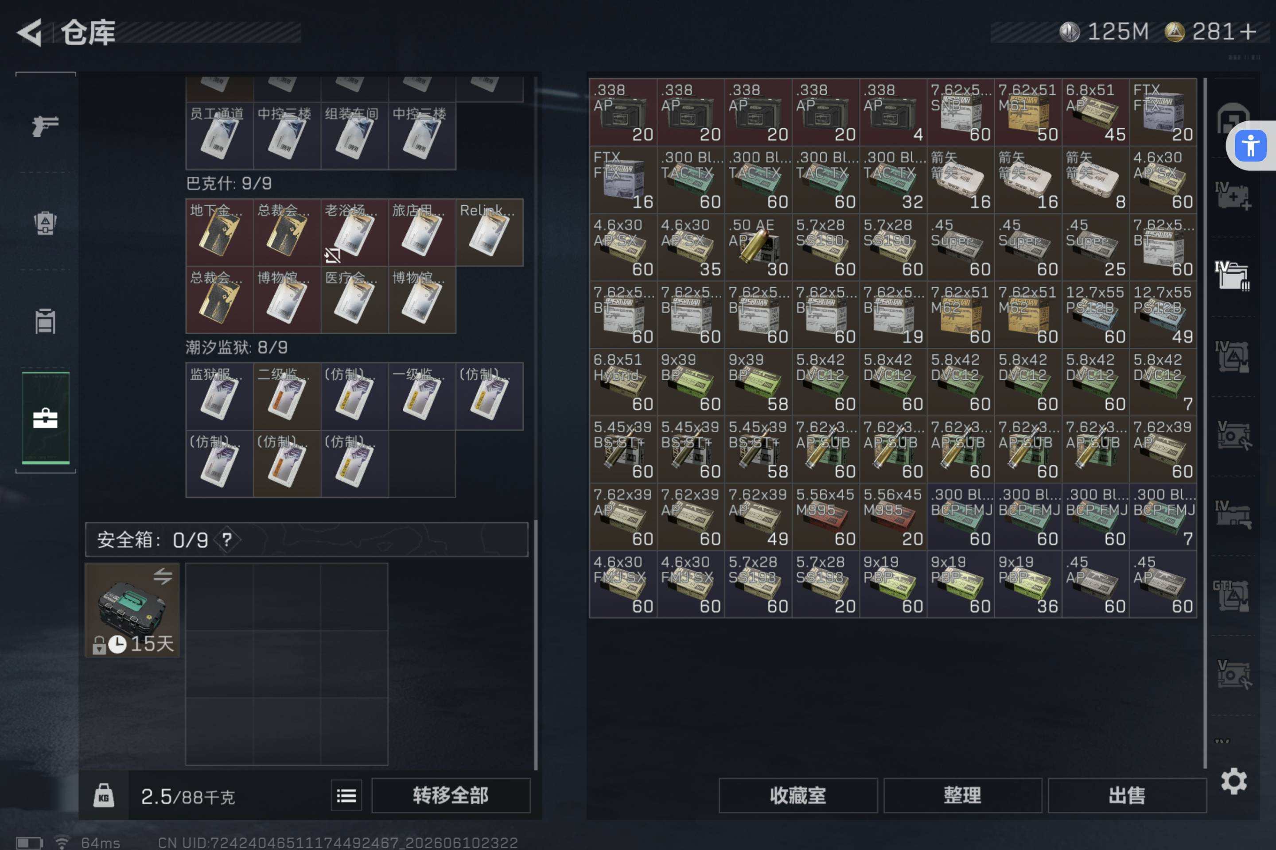
Task: Click 整理 to sort the storage
Action: [962, 795]
